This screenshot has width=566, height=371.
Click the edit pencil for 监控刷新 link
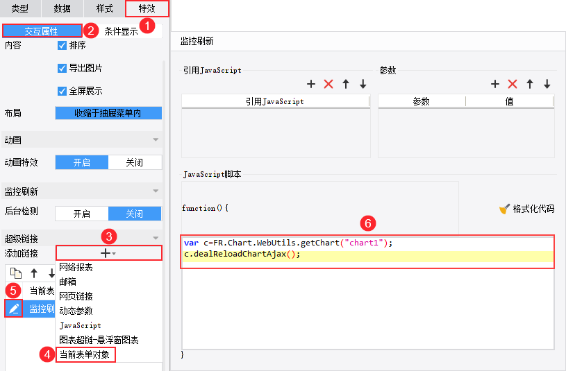click(x=14, y=309)
